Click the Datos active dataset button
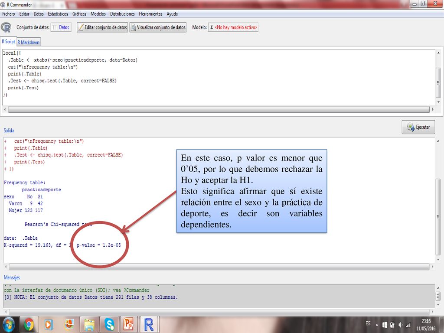Image resolution: width=444 pixels, height=333 pixels. point(61,27)
